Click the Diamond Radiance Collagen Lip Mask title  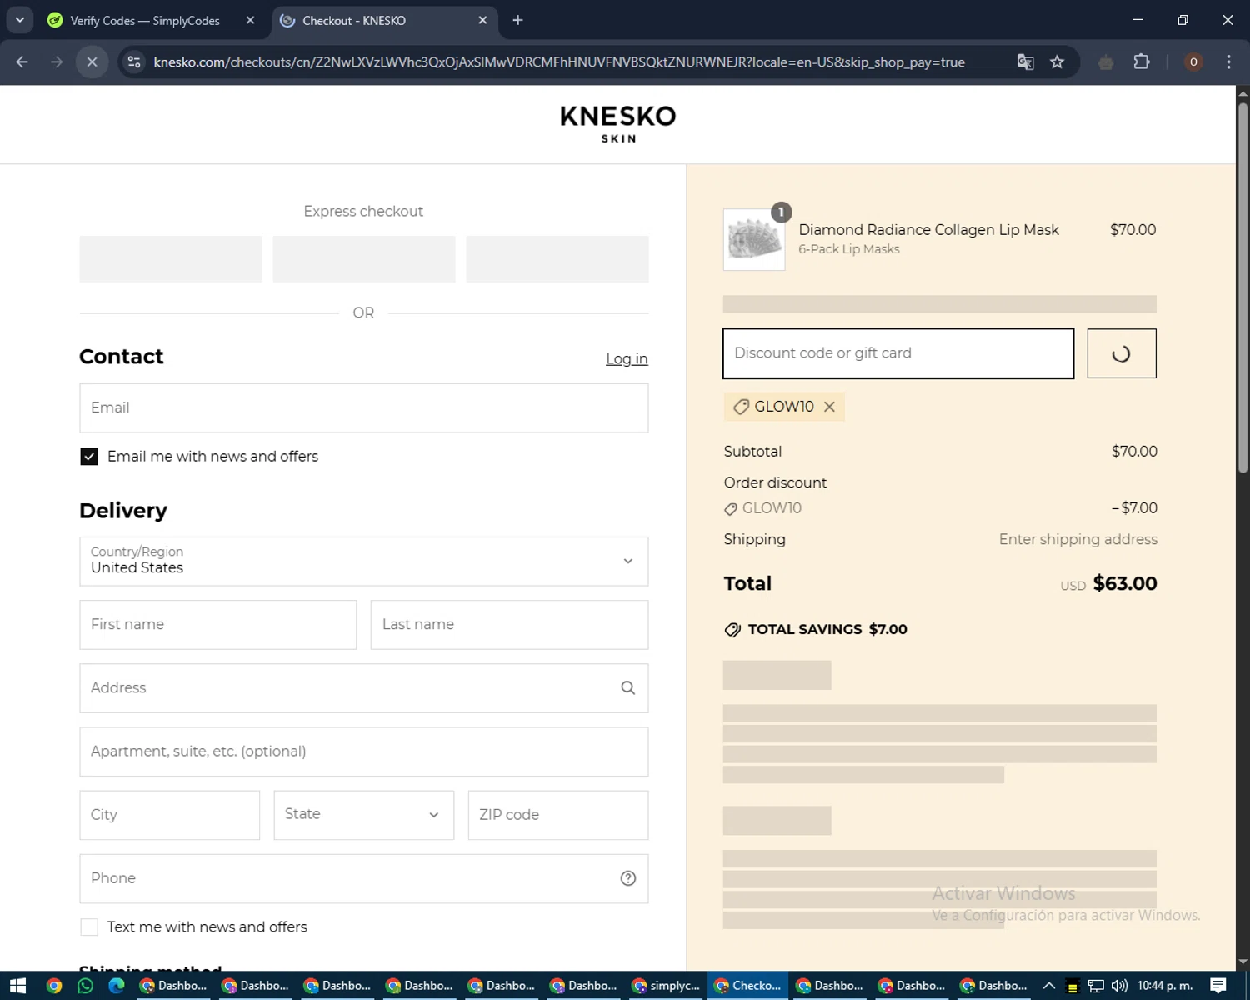(x=928, y=229)
